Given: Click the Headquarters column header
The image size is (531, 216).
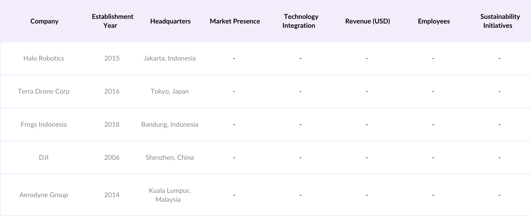Looking at the screenshot, I should coord(170,21).
